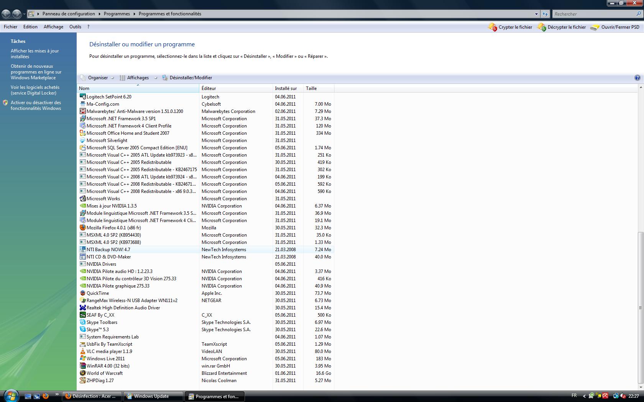Viewport: 644px width, 402px height.
Task: Select the SEAF By C_XX icon
Action: [x=82, y=315]
